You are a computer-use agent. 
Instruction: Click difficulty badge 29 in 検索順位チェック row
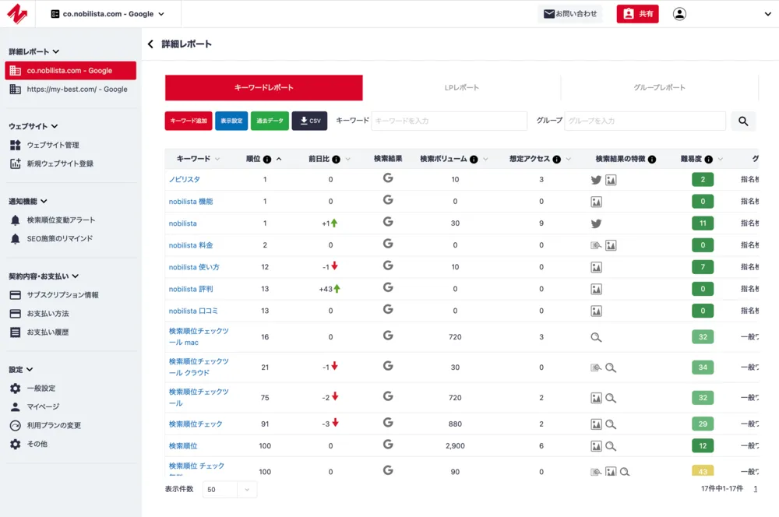(703, 424)
